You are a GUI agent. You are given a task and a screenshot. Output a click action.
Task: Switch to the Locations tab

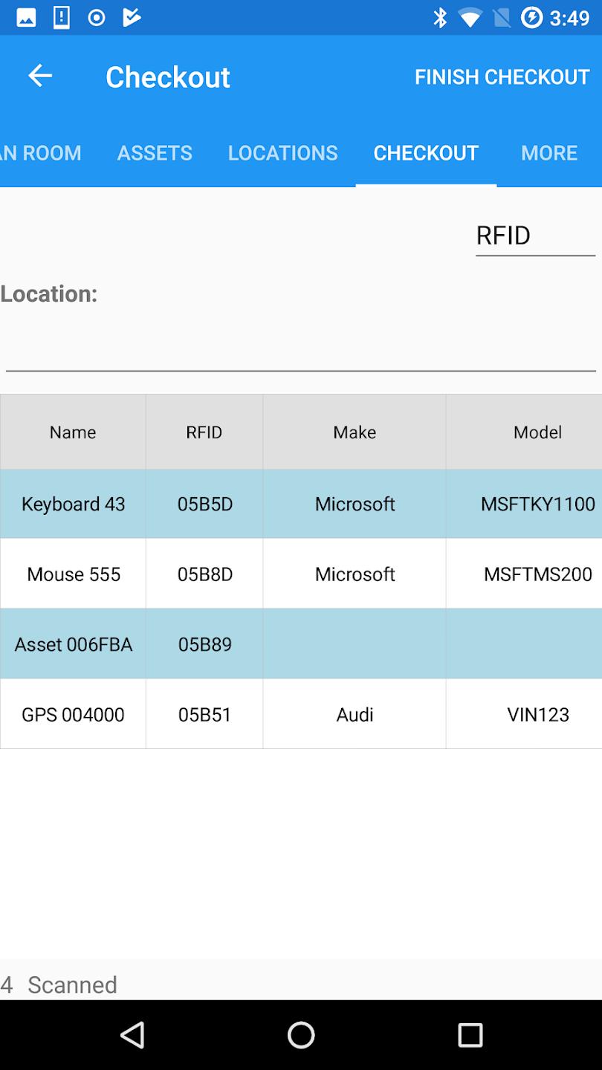(282, 153)
